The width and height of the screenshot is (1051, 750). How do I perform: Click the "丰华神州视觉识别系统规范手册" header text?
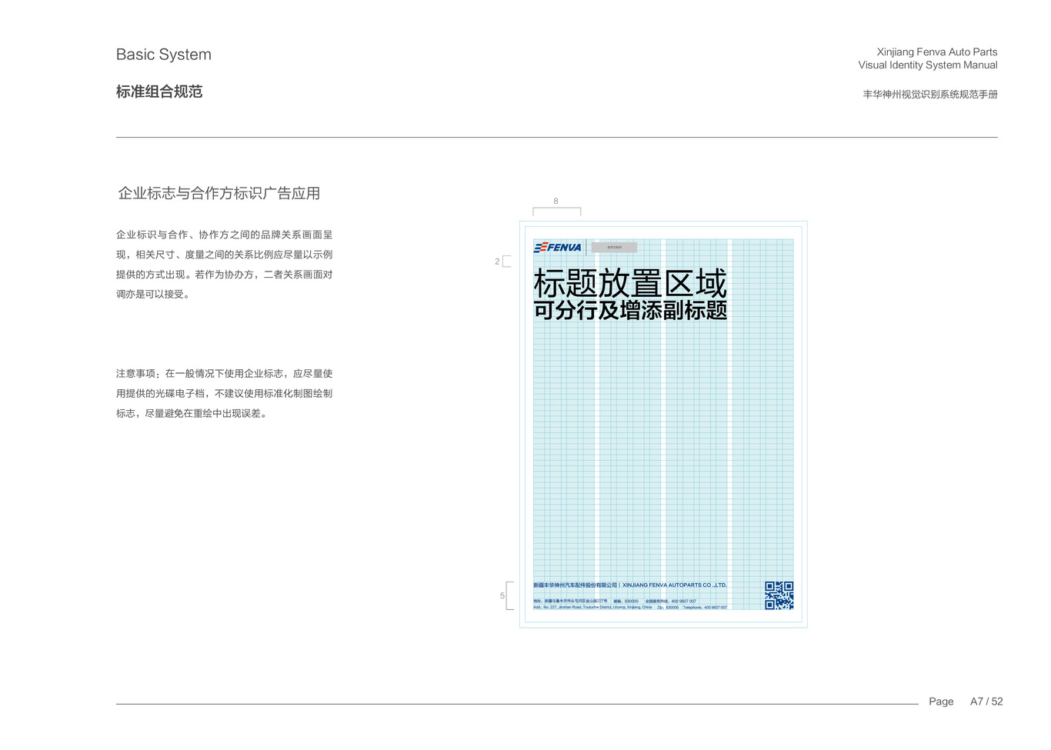pos(930,95)
